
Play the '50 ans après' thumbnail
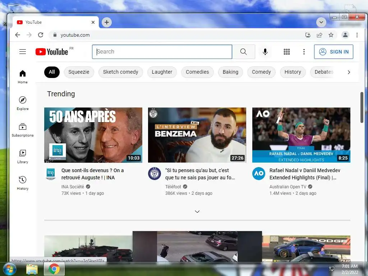[93, 135]
